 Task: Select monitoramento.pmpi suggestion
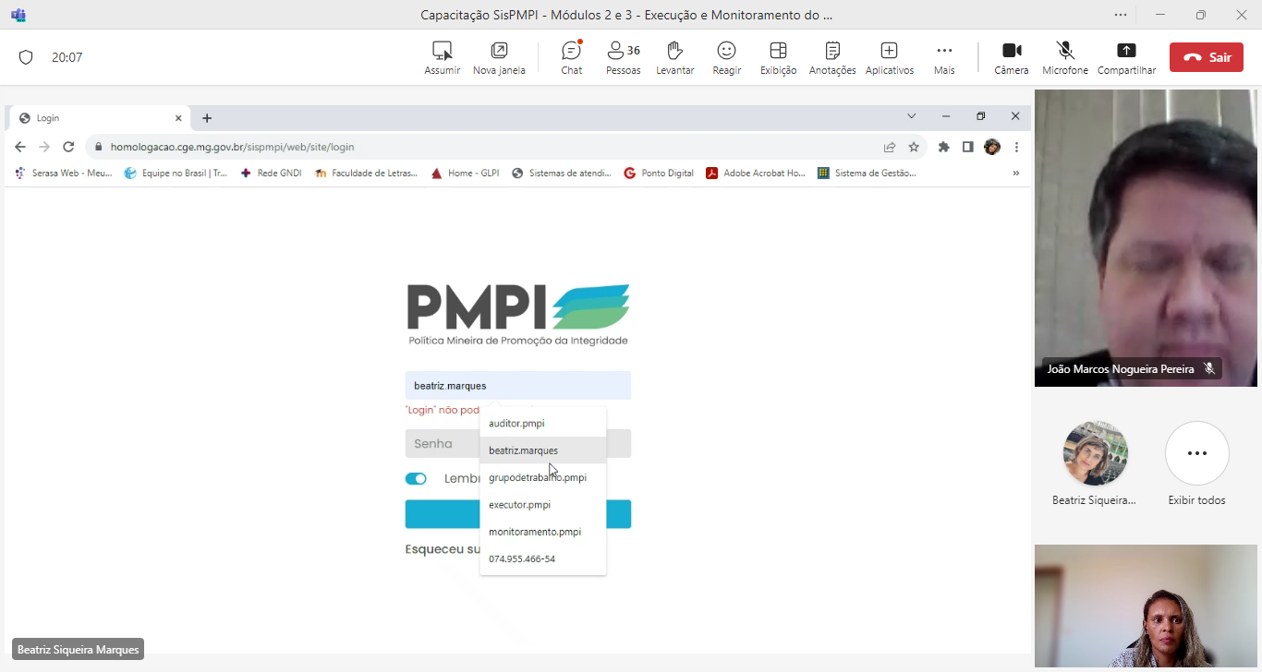[x=543, y=532]
